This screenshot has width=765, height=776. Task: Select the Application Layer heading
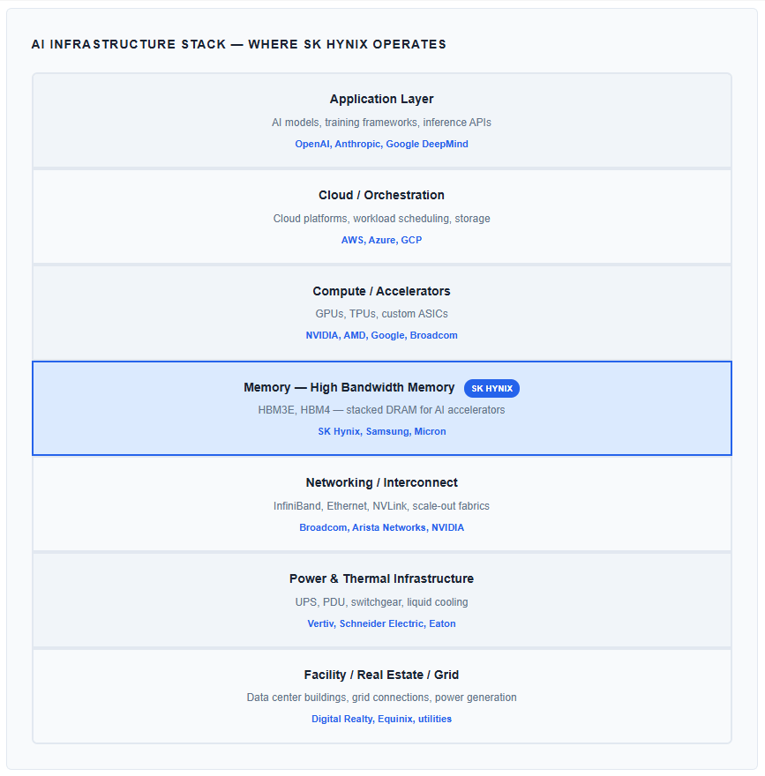pos(381,99)
